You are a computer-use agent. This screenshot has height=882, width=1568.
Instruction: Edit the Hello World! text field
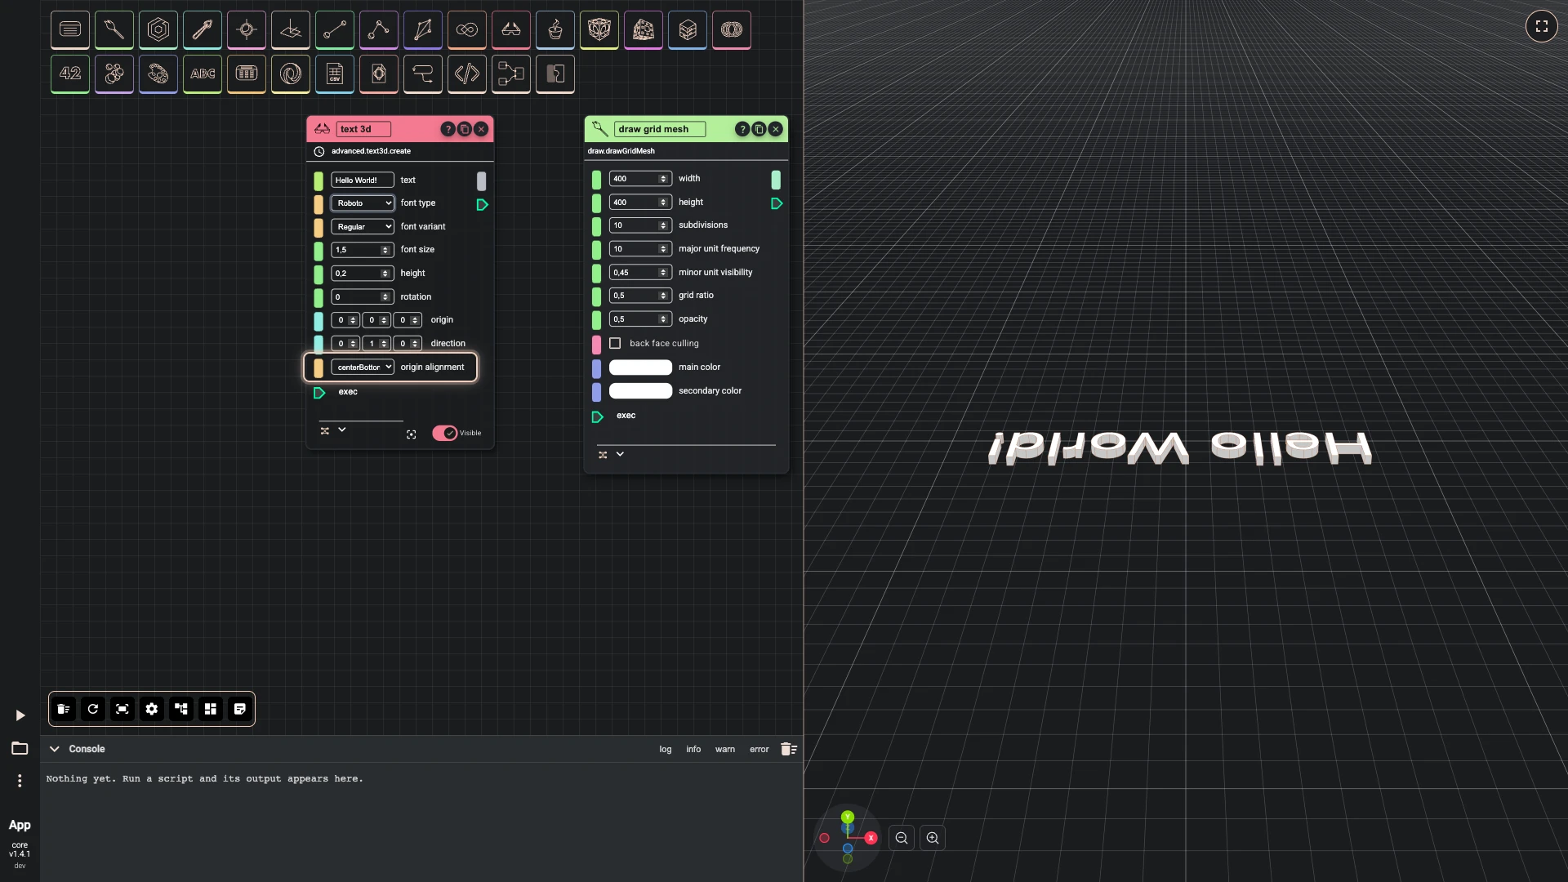tap(363, 180)
